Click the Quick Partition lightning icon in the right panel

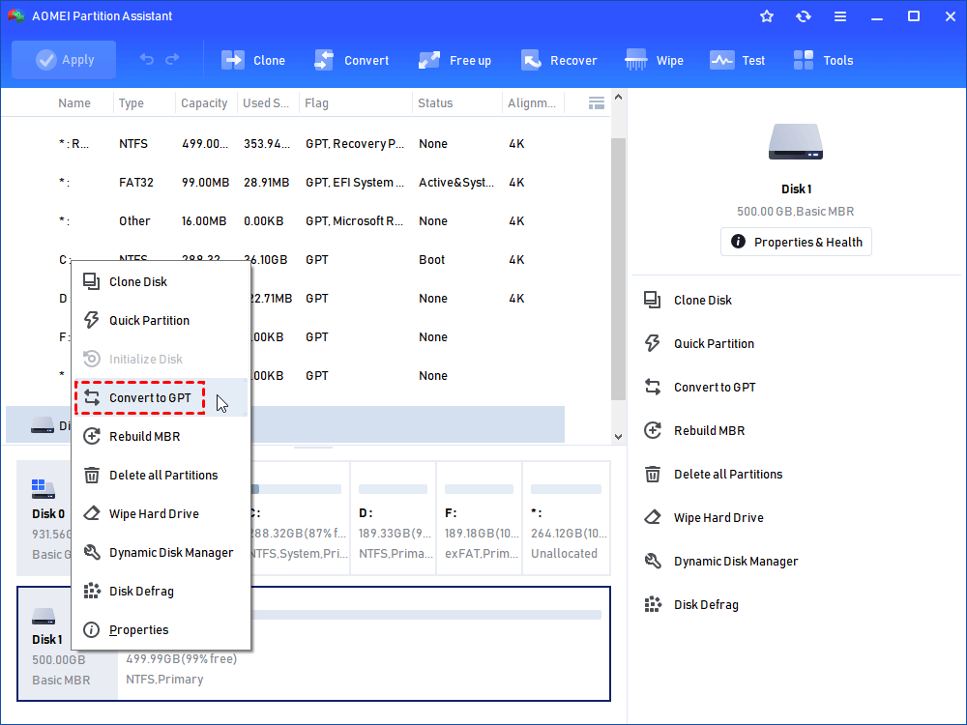(x=653, y=343)
